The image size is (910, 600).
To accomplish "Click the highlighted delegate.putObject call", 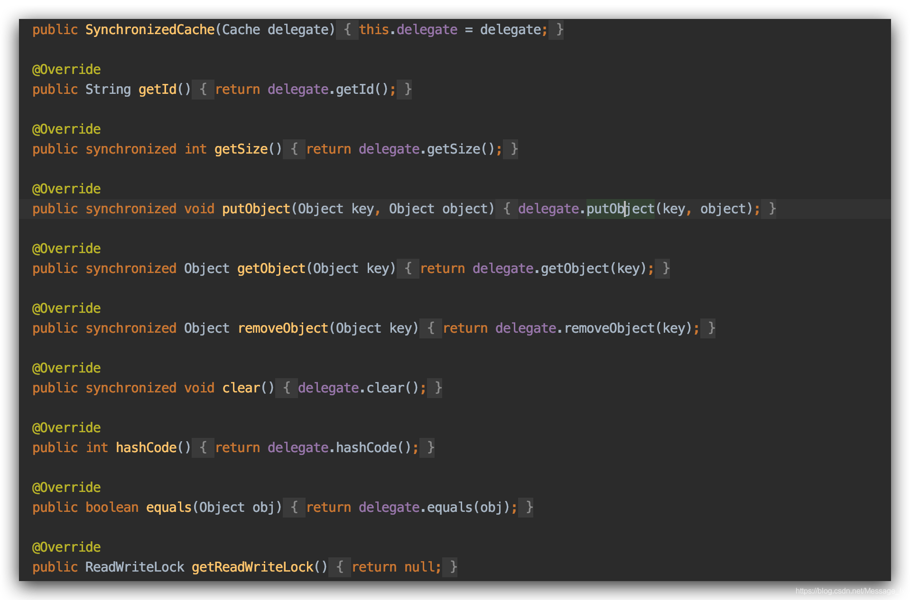I will coord(621,209).
